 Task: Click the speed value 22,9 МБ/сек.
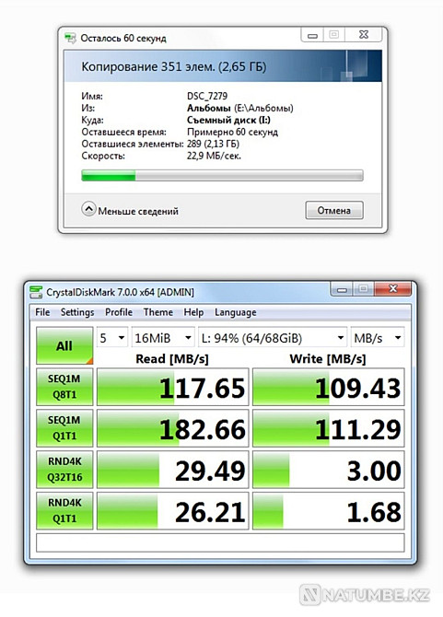coord(214,156)
